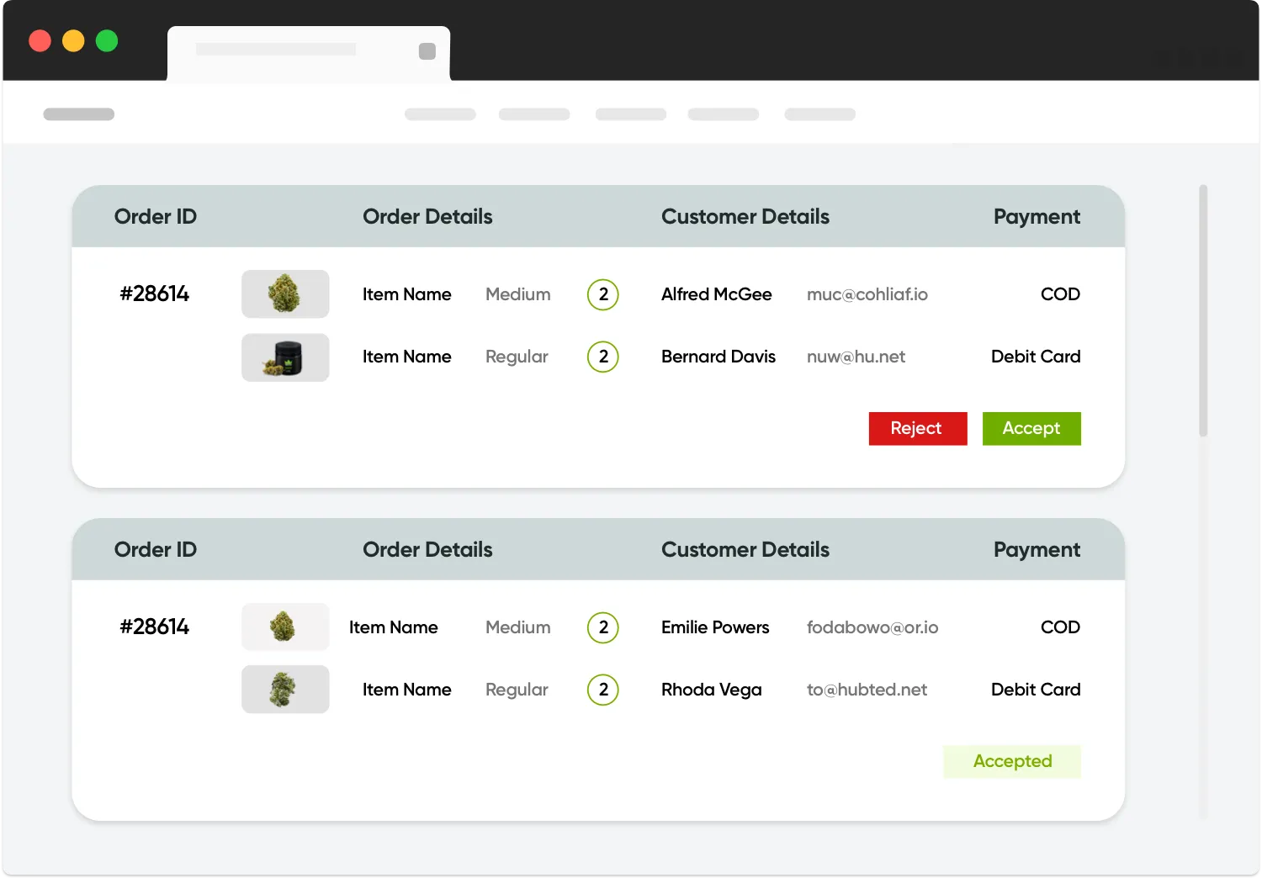Click Regular size in Bernard Davis row
The image size is (1262, 878).
click(517, 357)
